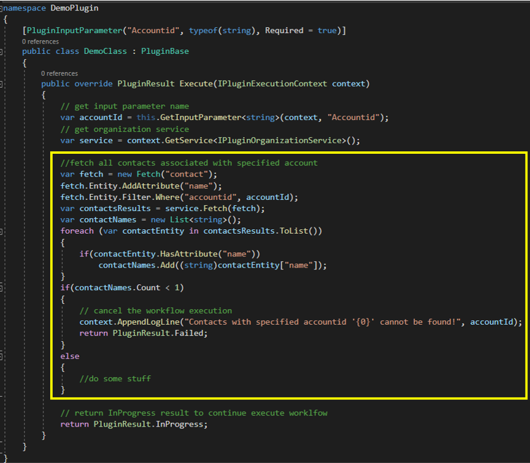Image resolution: width=530 pixels, height=463 pixels.
Task: Click comment '// return InProgress result to continue'
Action: pos(194,413)
